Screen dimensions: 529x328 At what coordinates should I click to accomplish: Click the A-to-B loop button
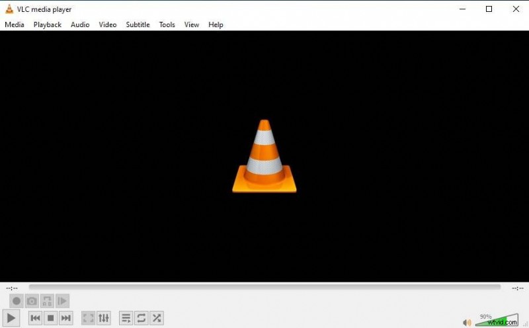[47, 301]
